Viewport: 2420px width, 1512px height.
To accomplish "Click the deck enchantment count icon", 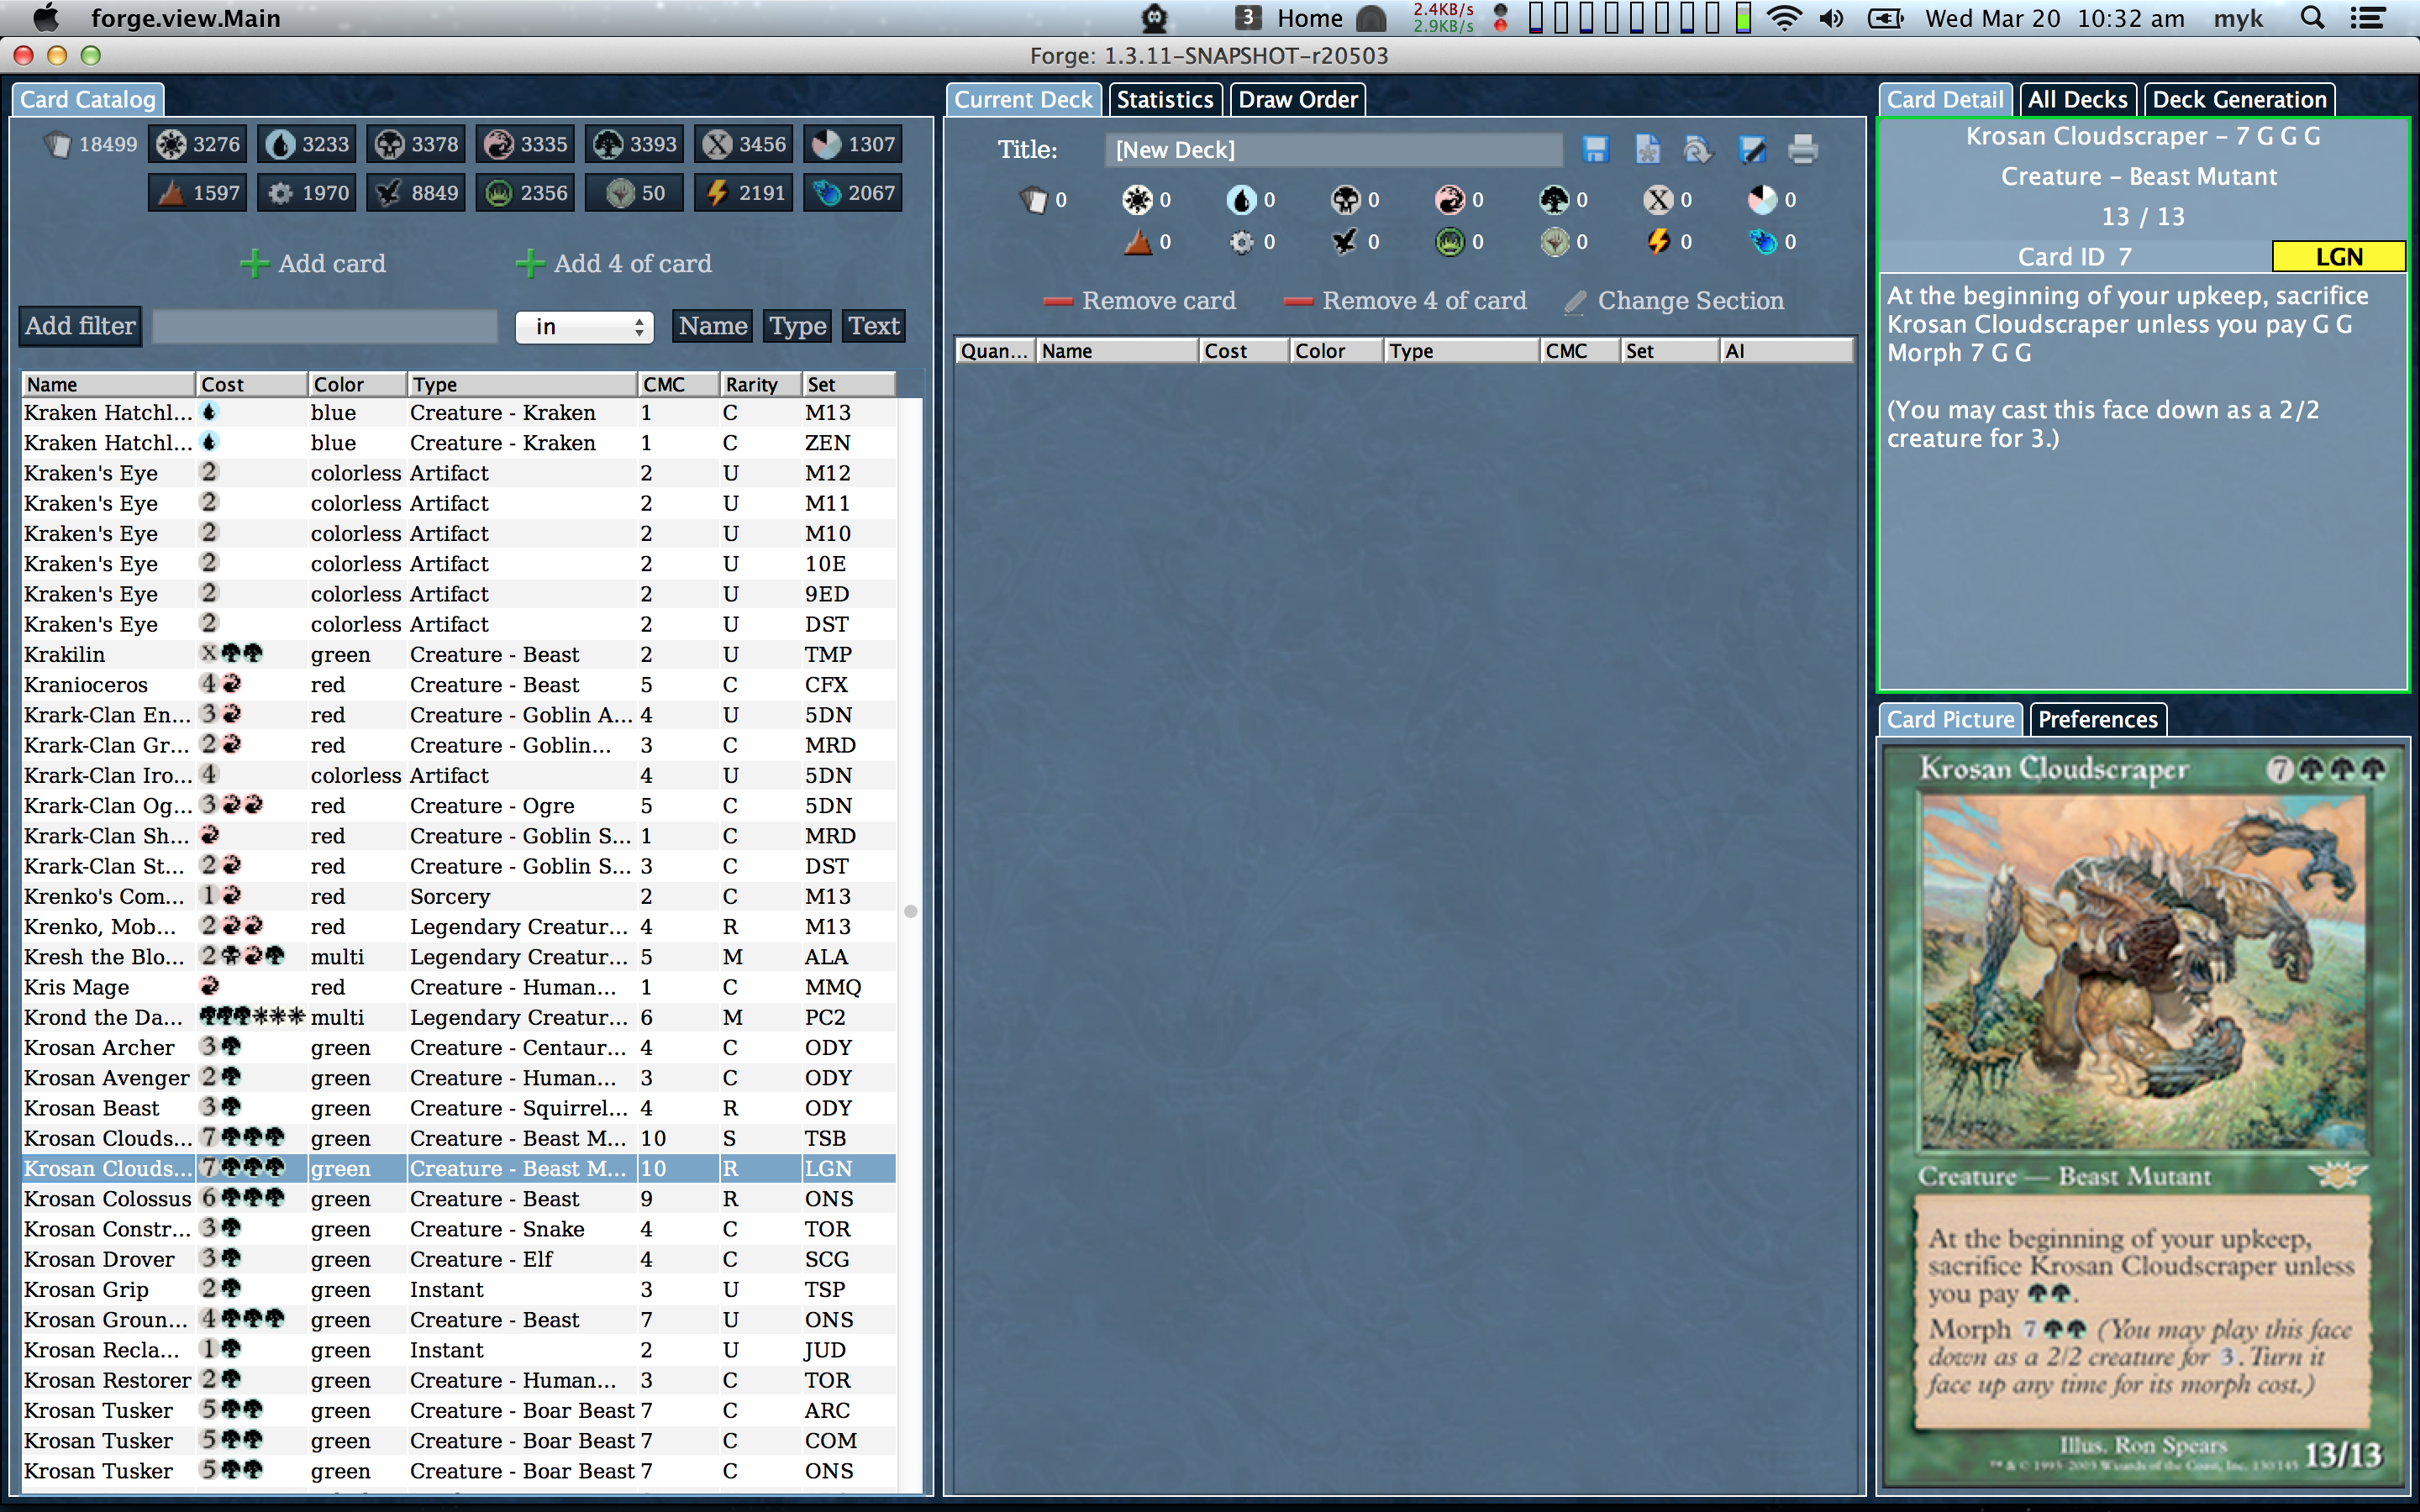I will click(1449, 242).
